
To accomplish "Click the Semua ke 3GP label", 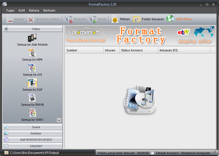I will (32, 90).
